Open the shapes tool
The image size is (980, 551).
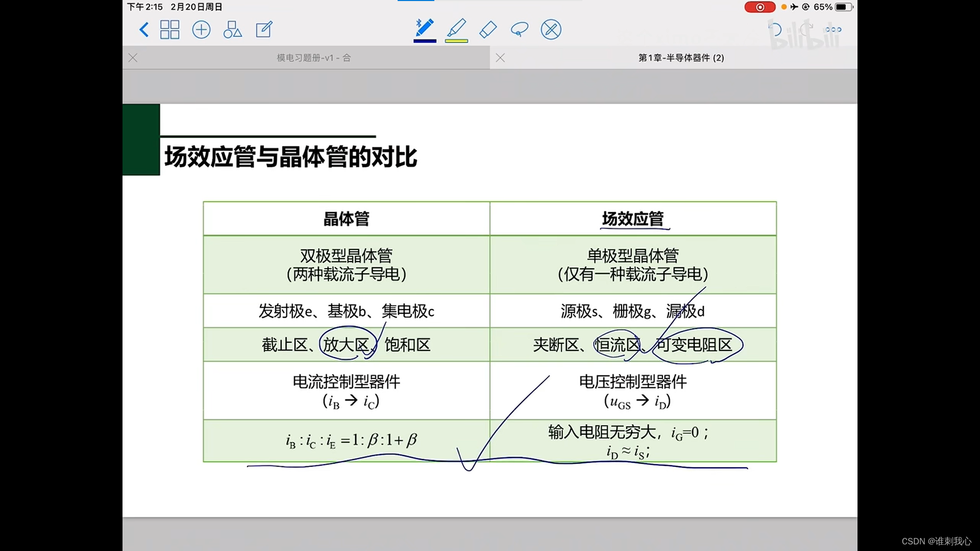point(232,30)
